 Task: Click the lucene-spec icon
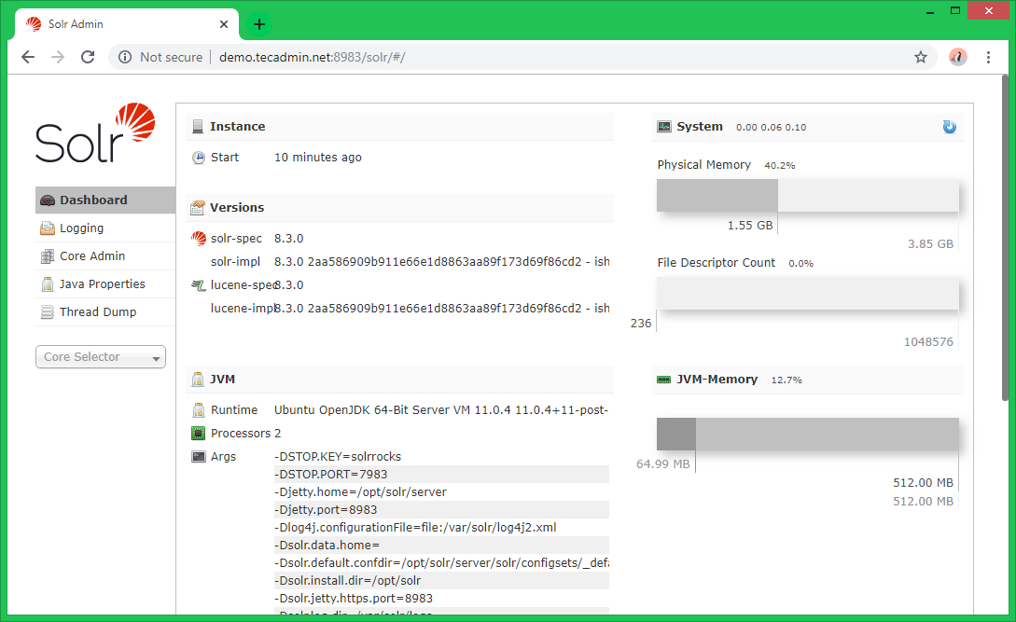(x=199, y=285)
